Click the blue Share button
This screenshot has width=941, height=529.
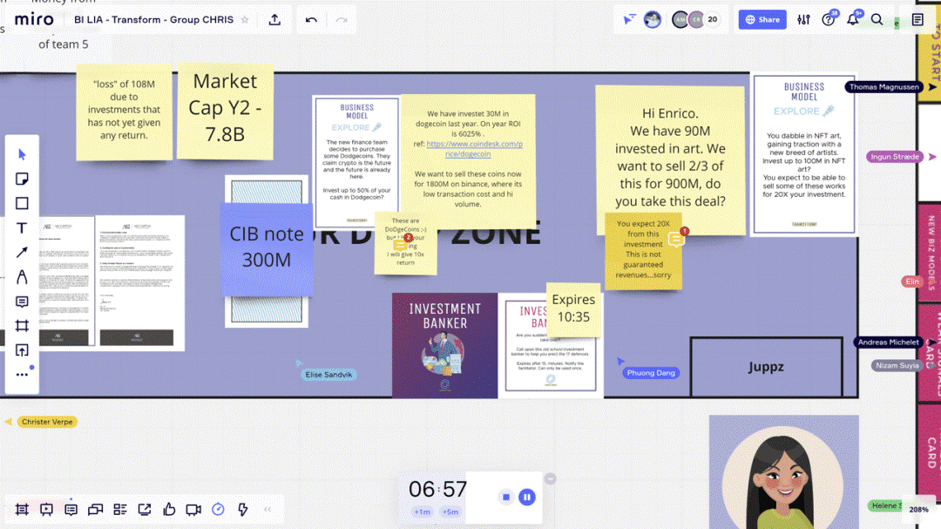[x=762, y=19]
